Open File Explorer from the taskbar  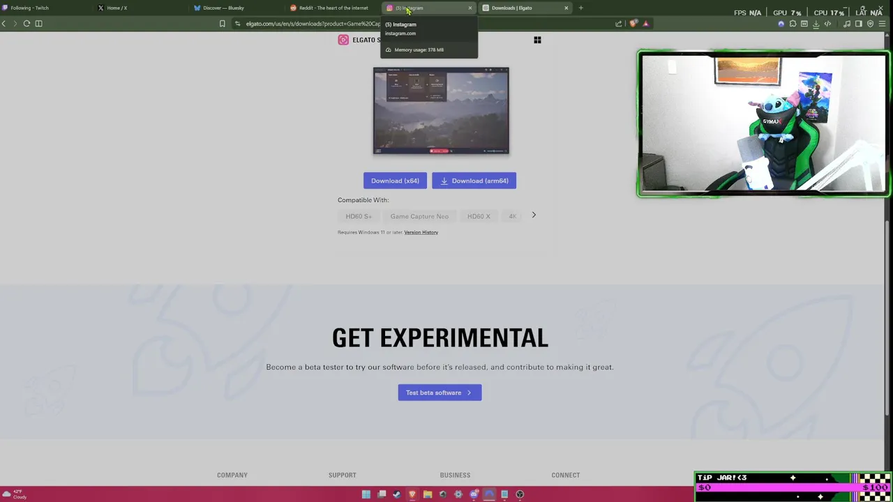pyautogui.click(x=428, y=494)
